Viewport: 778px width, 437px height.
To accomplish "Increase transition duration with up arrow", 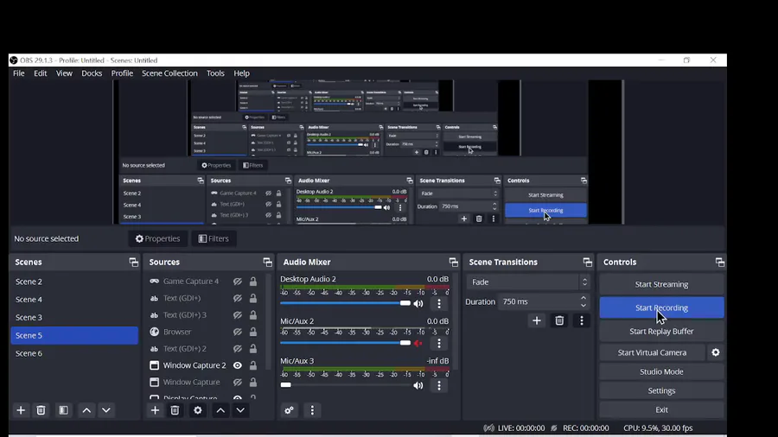I will 583,298.
